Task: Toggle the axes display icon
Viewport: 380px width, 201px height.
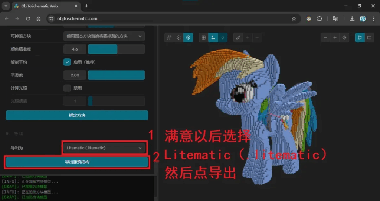Action: 213,38
